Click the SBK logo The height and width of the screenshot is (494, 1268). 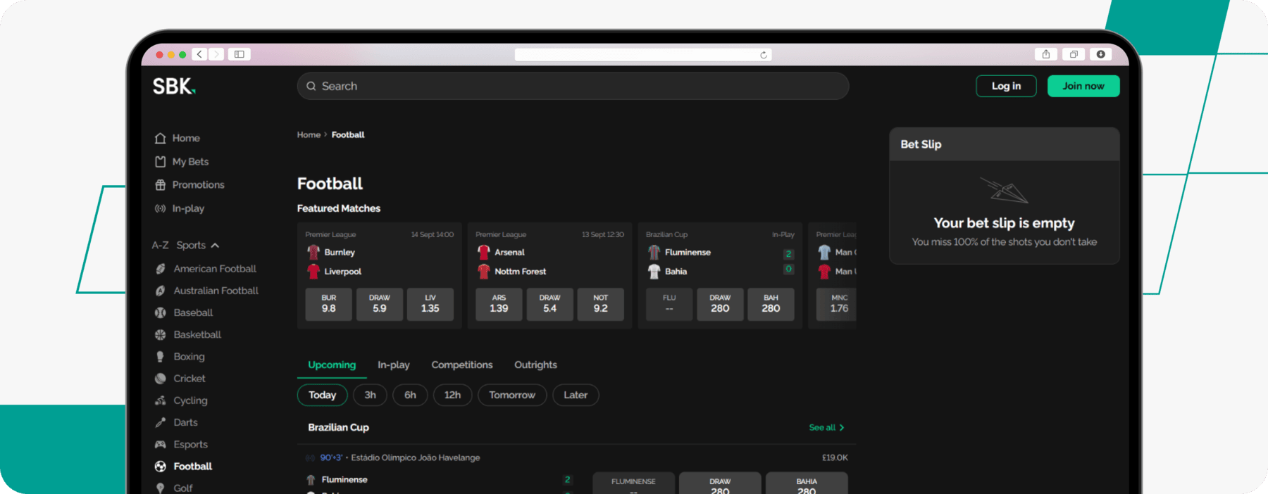click(x=174, y=86)
